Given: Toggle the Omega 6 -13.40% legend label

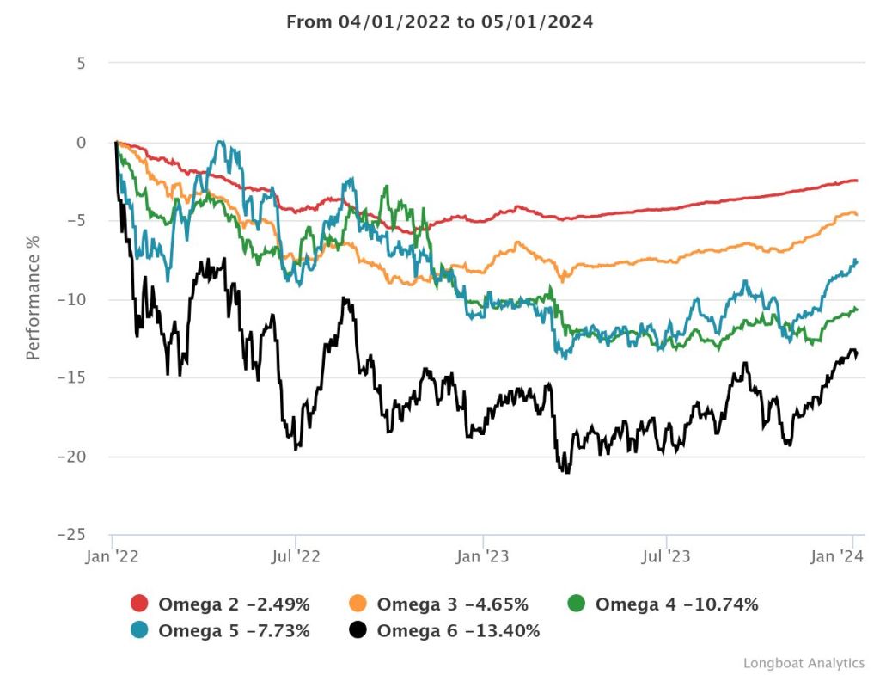Looking at the screenshot, I should (x=458, y=631).
